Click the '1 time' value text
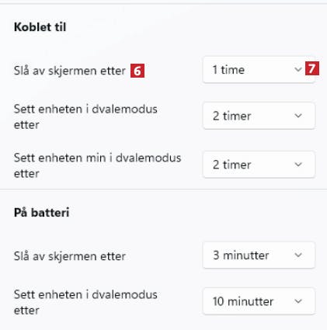 pos(228,70)
